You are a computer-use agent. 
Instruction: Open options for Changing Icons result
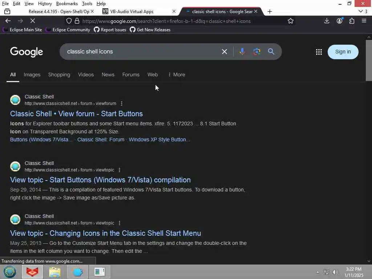119,223
